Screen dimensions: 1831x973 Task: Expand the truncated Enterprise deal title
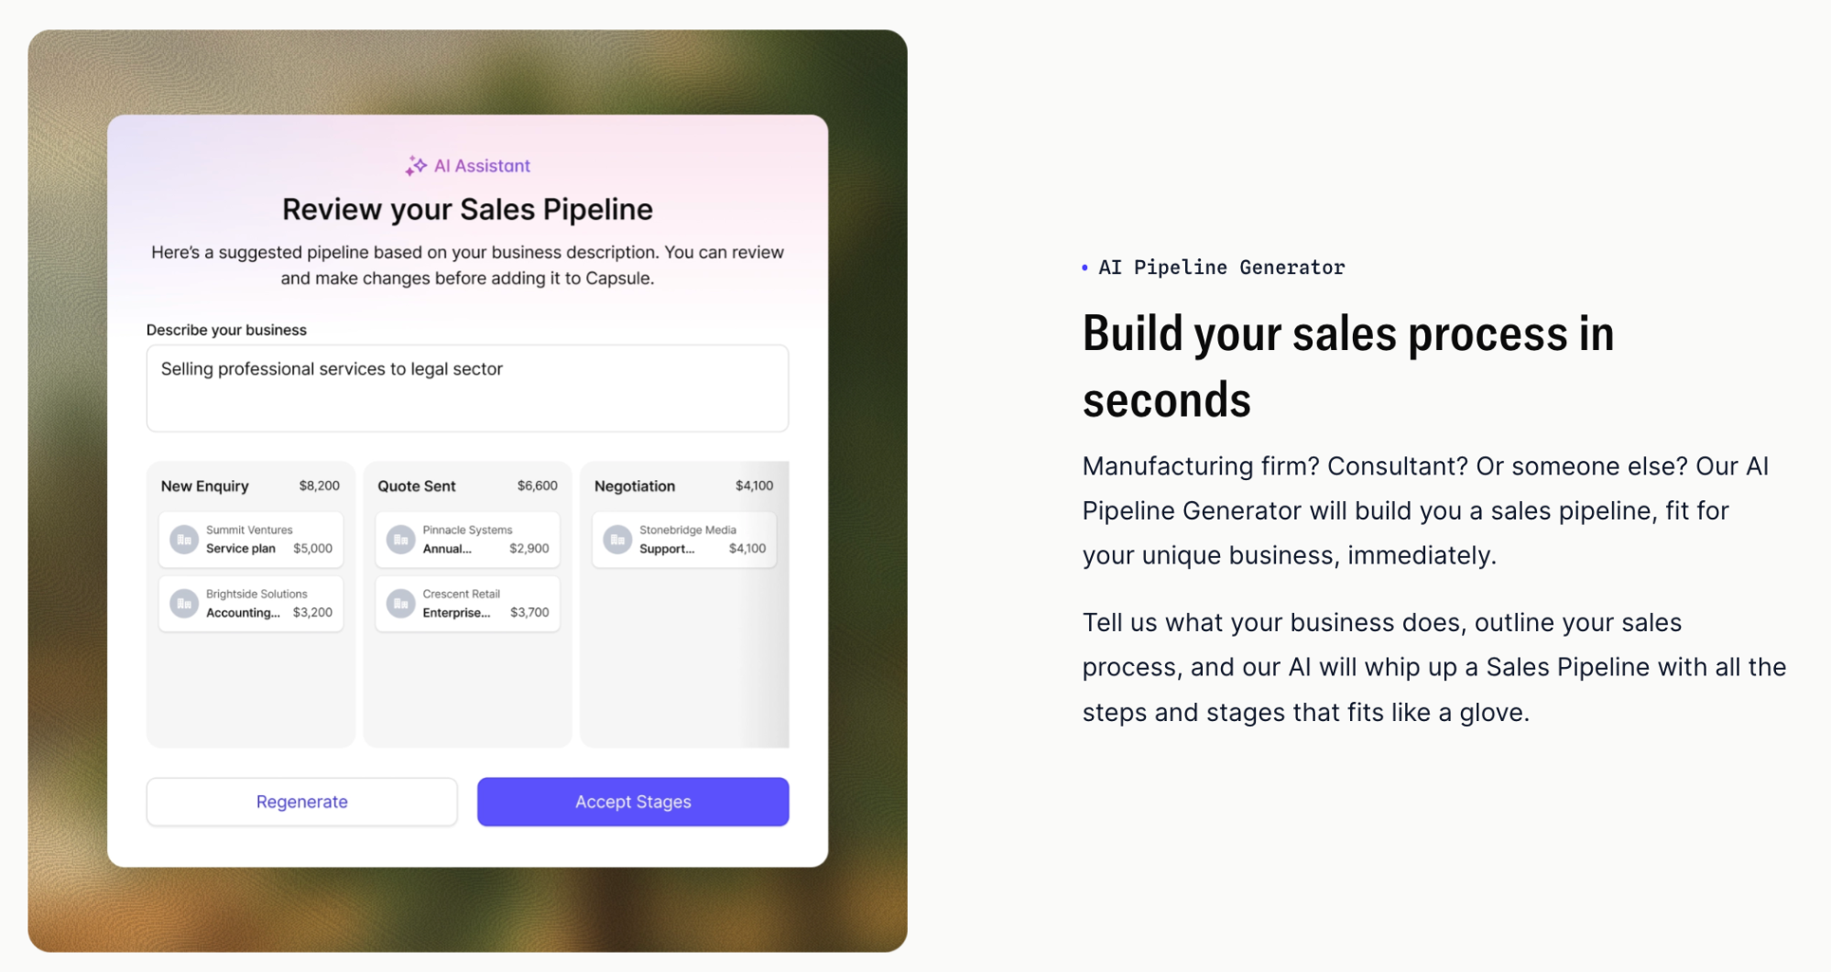[458, 613]
